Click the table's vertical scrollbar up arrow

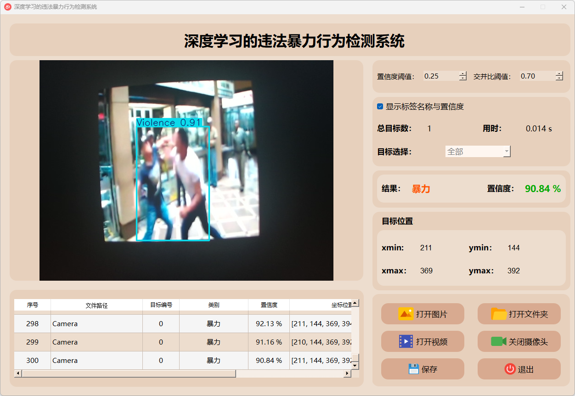point(355,303)
